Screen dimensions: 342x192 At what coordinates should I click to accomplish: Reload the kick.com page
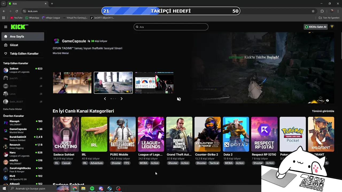click(x=17, y=11)
